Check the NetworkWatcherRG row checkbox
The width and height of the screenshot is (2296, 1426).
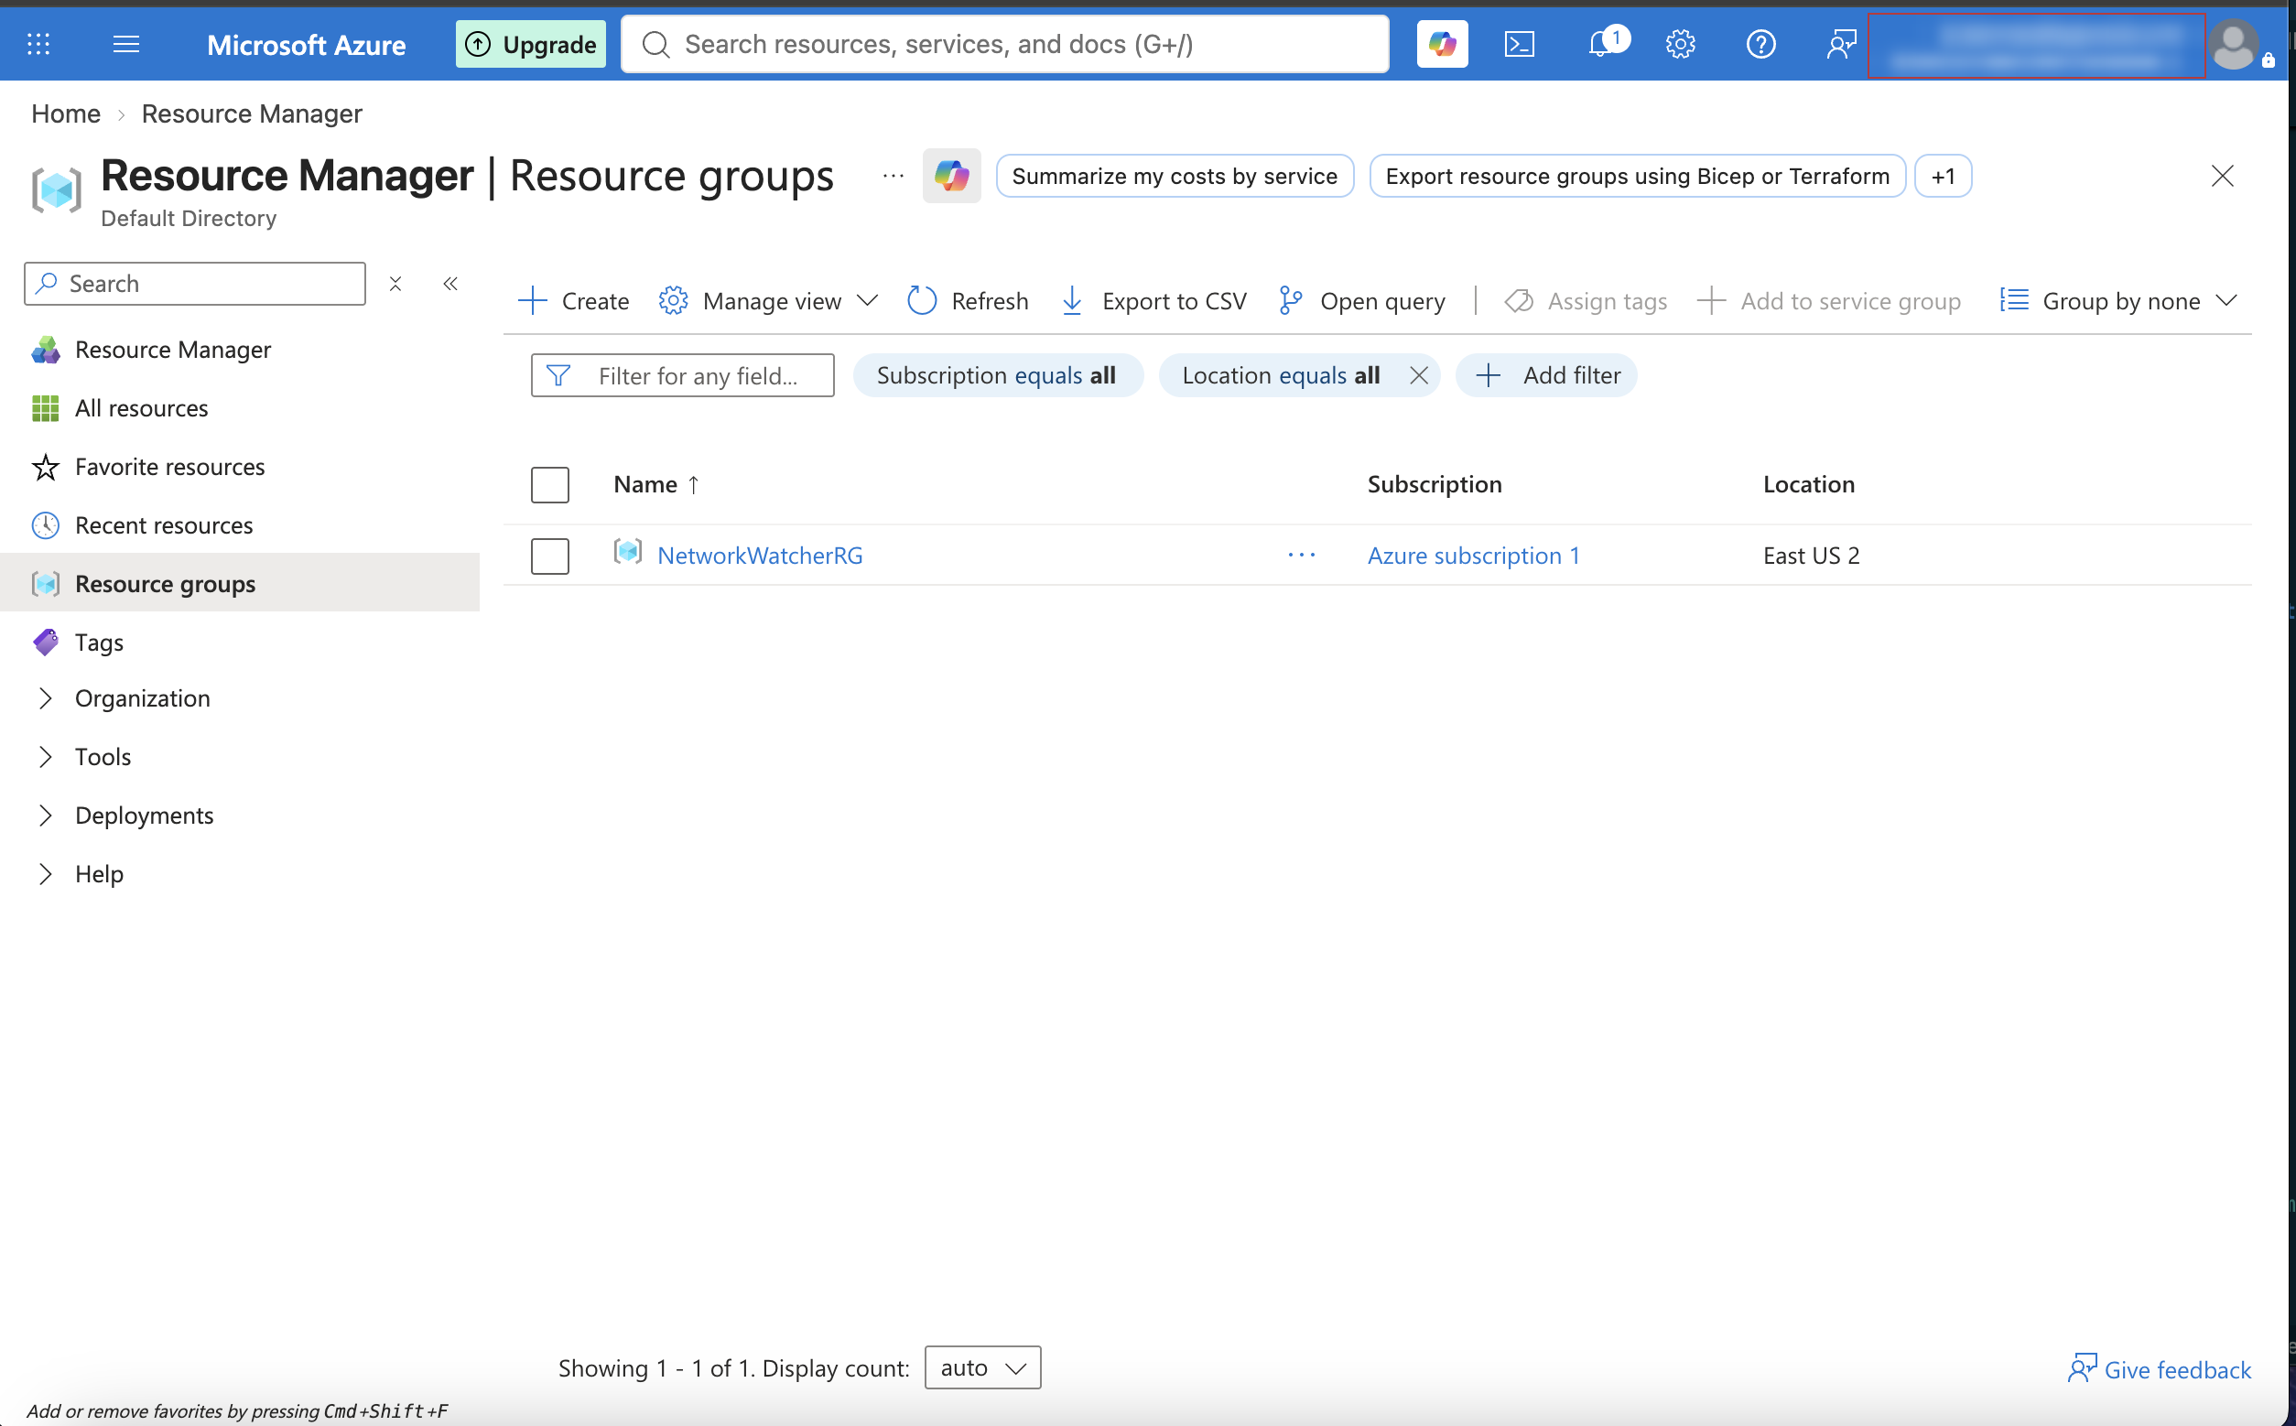click(550, 556)
